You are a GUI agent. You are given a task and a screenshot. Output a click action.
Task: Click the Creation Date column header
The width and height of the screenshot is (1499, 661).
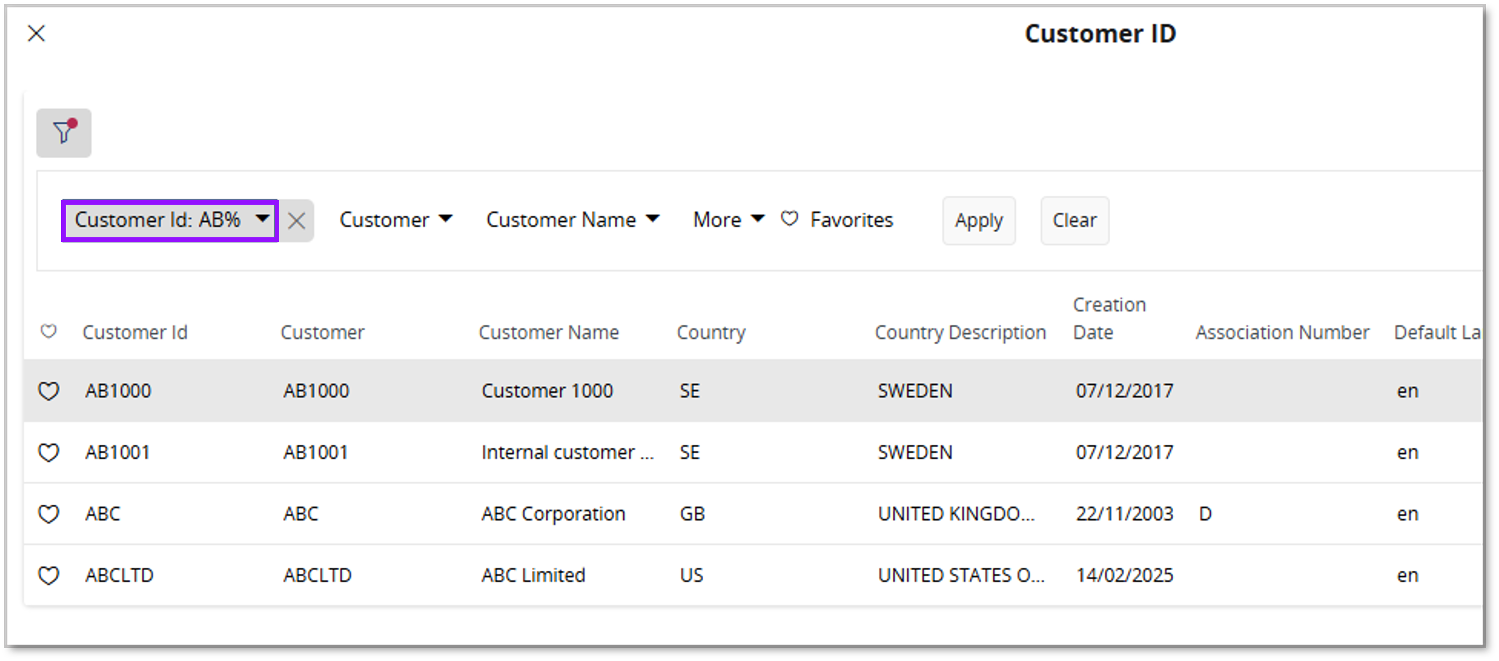click(x=1109, y=318)
